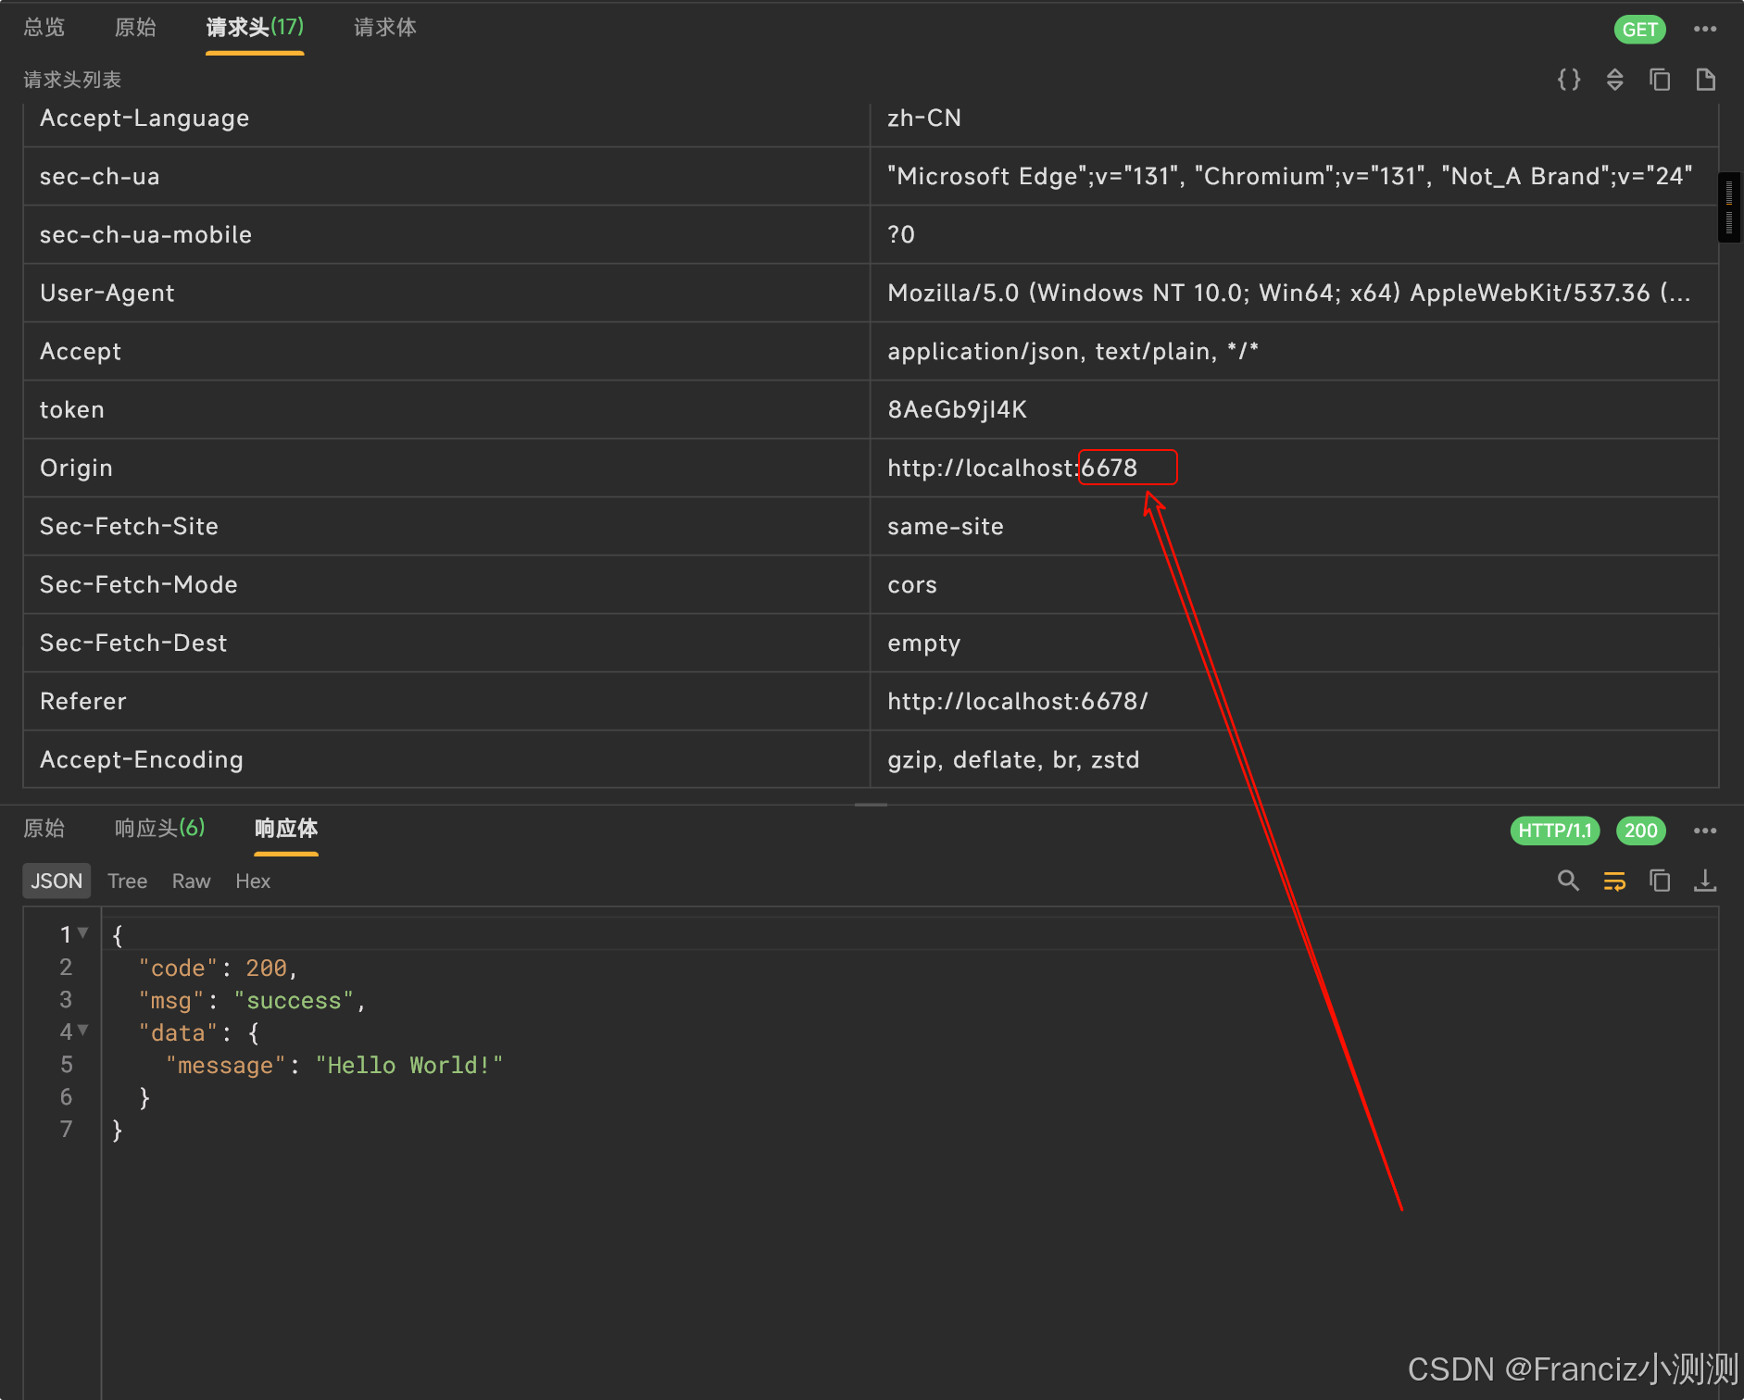Switch to the 请求体 tab

coord(383,28)
